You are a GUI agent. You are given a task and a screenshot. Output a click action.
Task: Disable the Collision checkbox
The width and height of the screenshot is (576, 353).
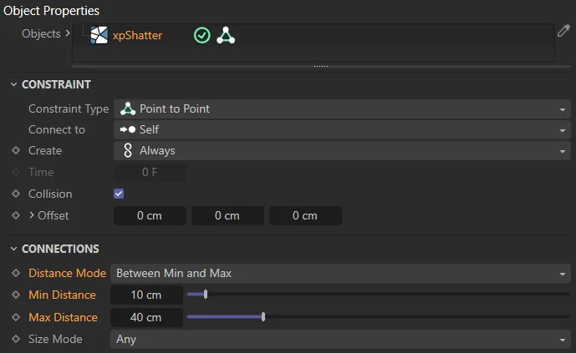pyautogui.click(x=119, y=194)
